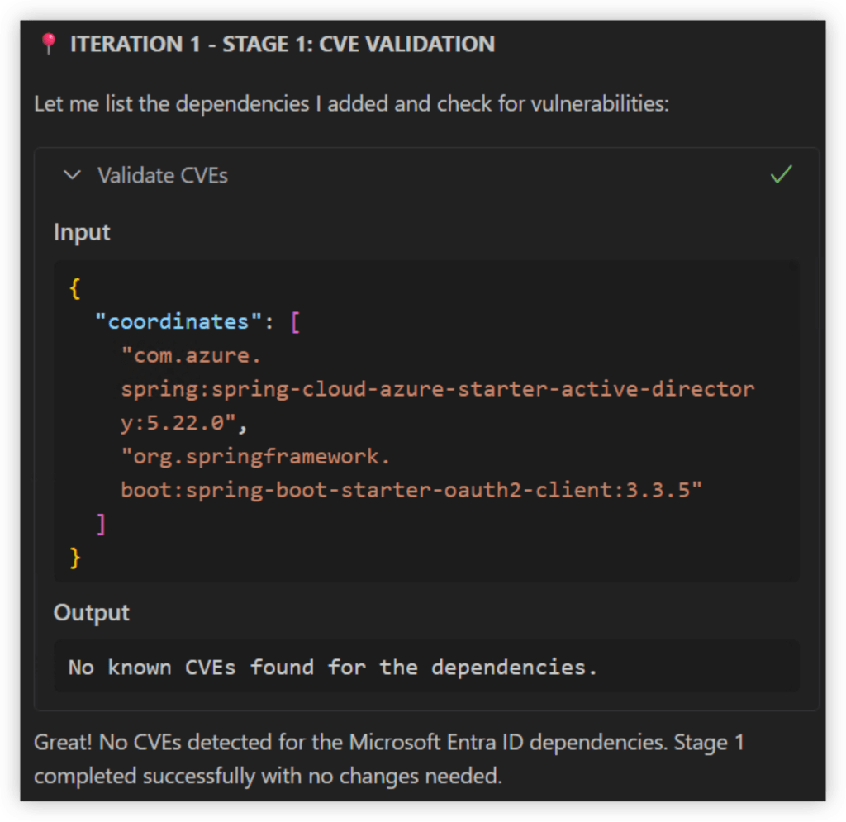Click the pink closing square bracket
846x822 pixels.
pyautogui.click(x=101, y=524)
